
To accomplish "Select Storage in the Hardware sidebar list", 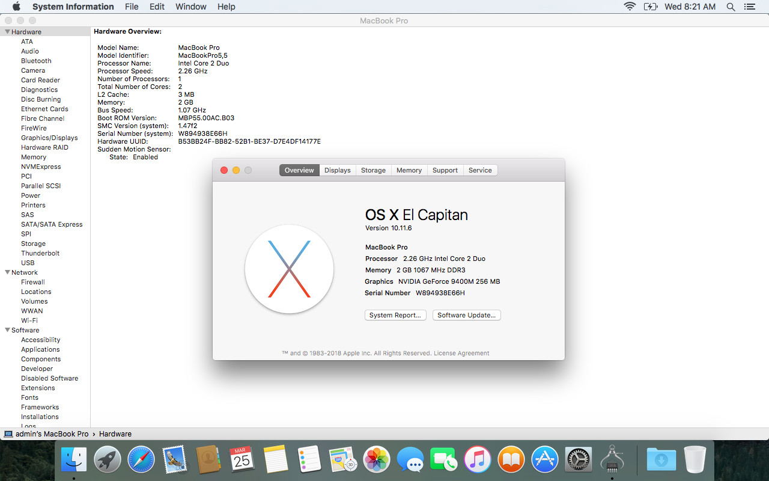I will pyautogui.click(x=33, y=244).
